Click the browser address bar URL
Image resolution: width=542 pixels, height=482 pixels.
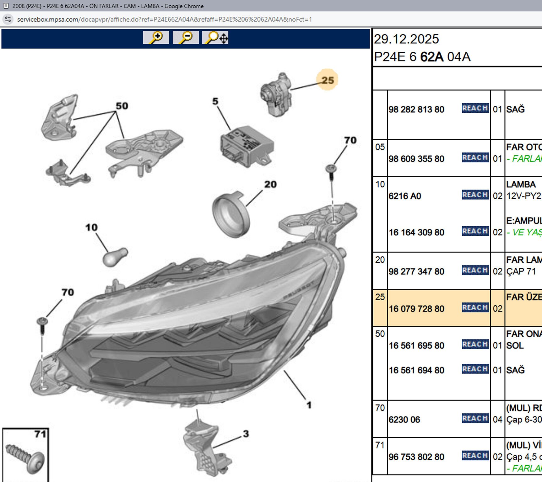tap(164, 19)
